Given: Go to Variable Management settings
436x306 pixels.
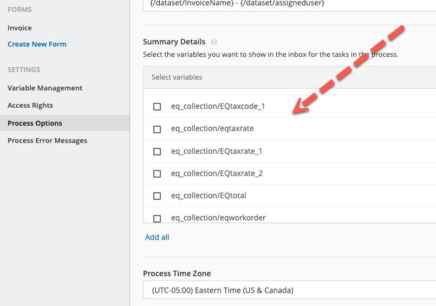Looking at the screenshot, I should pos(45,88).
